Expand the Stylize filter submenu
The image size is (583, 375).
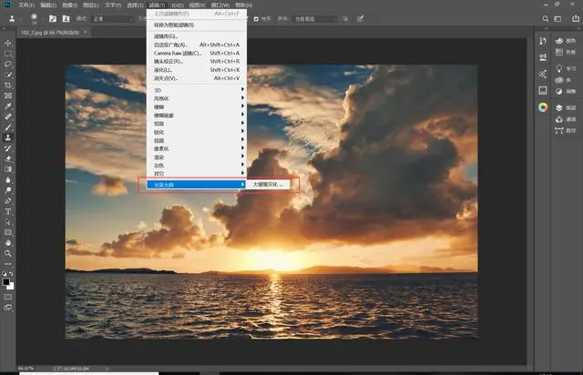coord(197,98)
